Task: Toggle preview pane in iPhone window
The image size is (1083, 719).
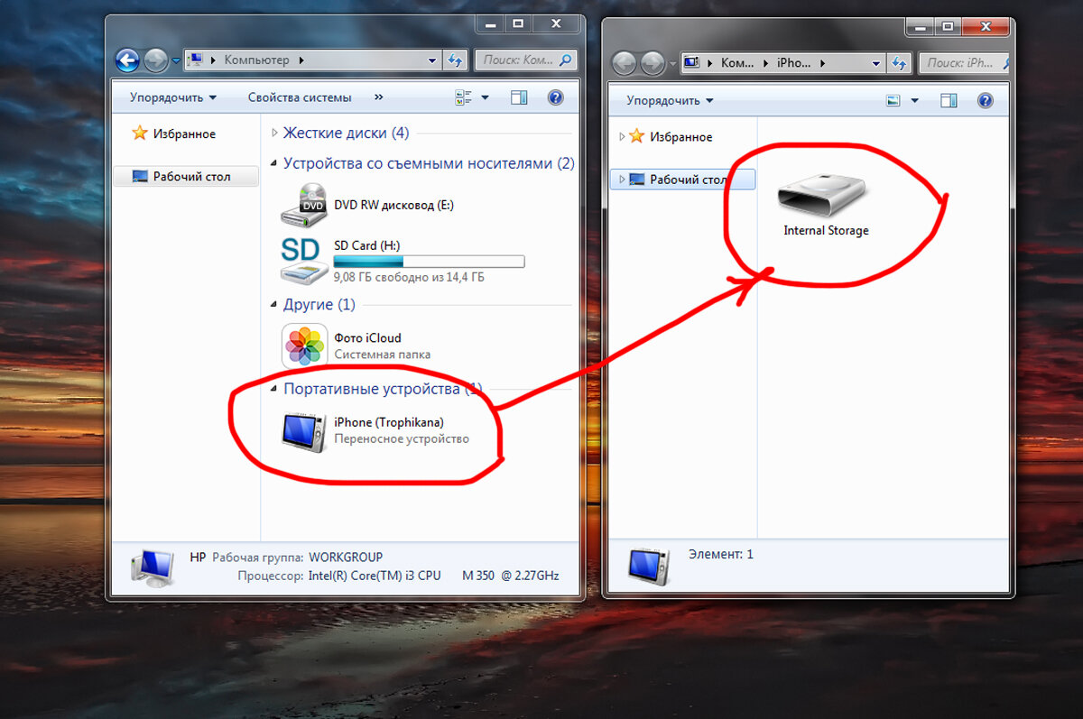Action: coord(948,101)
